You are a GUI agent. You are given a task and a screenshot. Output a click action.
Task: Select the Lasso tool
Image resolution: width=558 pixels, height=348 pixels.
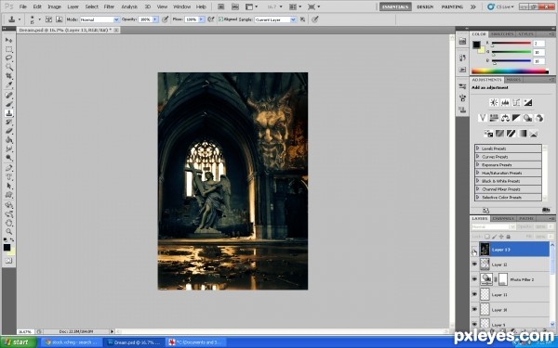pyautogui.click(x=9, y=58)
